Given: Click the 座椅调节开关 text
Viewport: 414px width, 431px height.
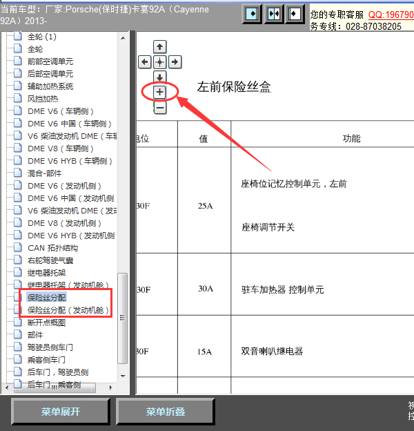Looking at the screenshot, I should (x=268, y=227).
